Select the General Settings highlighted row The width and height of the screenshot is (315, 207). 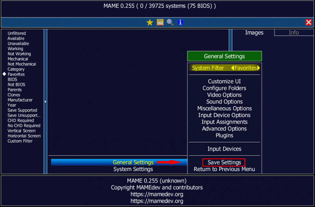pos(119,162)
